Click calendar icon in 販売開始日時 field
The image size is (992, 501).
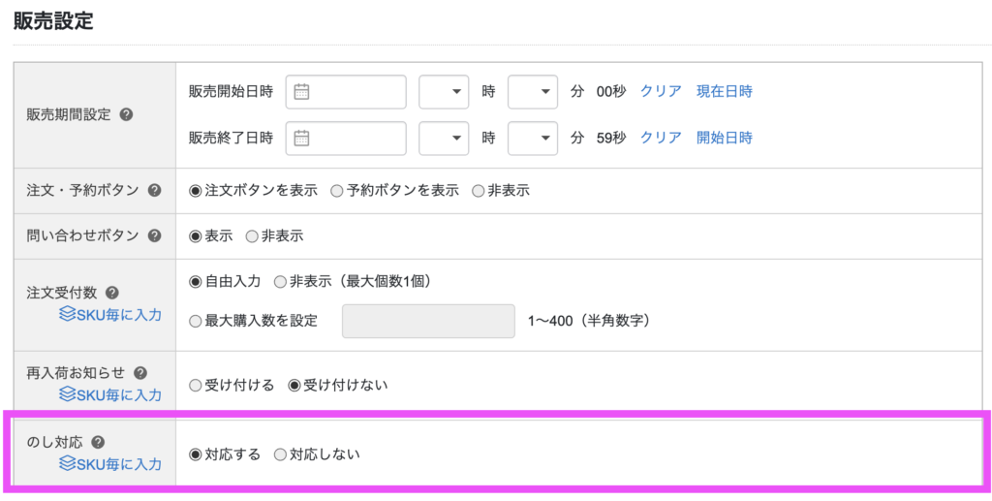[x=302, y=92]
